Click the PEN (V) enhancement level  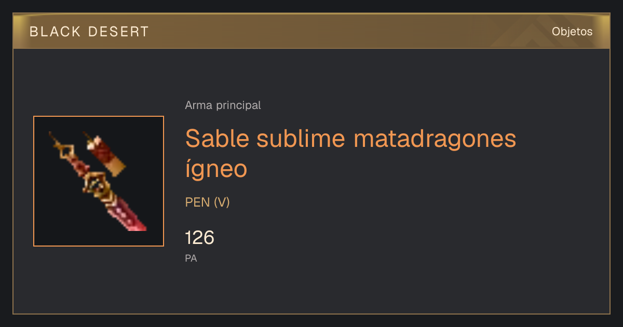[x=207, y=202]
